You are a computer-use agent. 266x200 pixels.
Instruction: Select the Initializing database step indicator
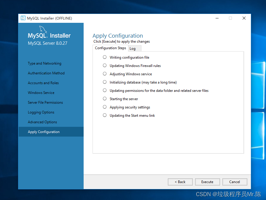click(x=105, y=82)
